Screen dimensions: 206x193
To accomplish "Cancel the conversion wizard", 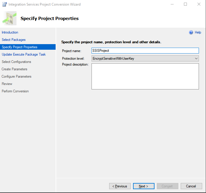I will [191, 186].
